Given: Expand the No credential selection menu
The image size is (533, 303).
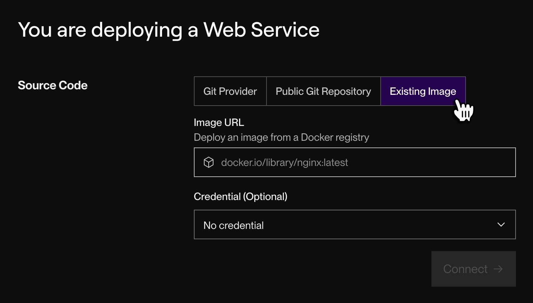Looking at the screenshot, I should (354, 224).
